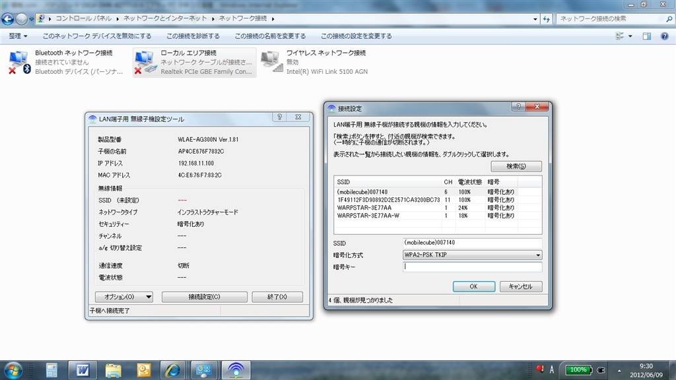Select the Bluetooth ネットワーク接続 adapter icon
The height and width of the screenshot is (380, 676).
click(19, 63)
